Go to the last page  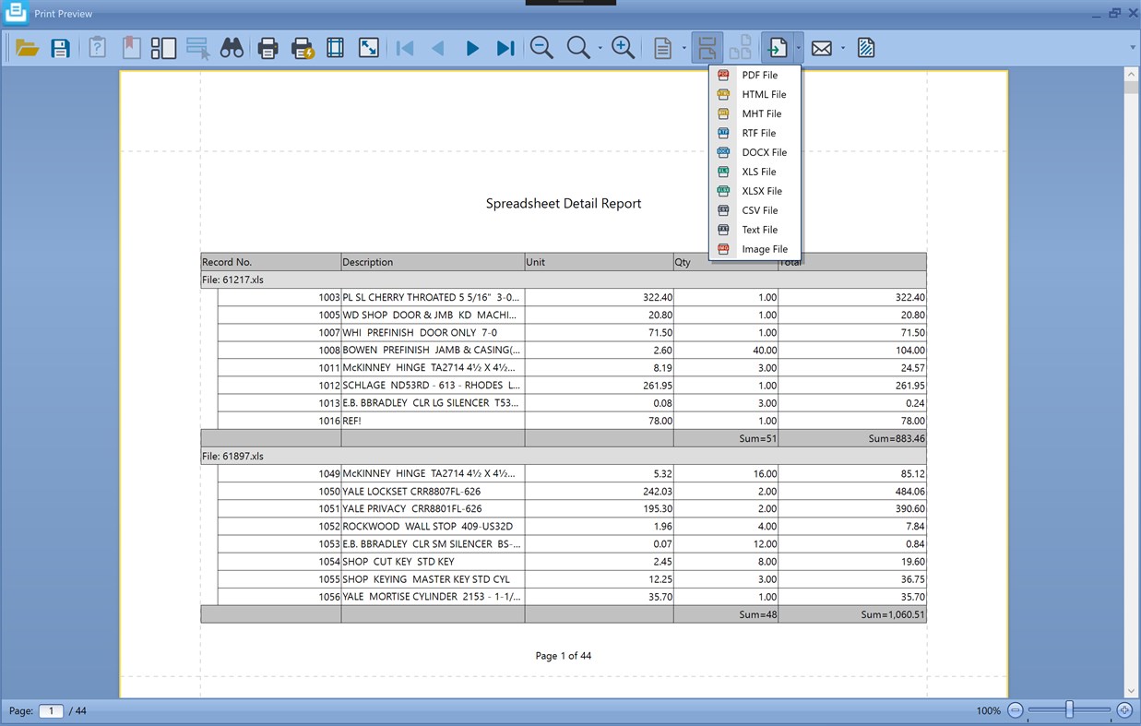point(505,47)
